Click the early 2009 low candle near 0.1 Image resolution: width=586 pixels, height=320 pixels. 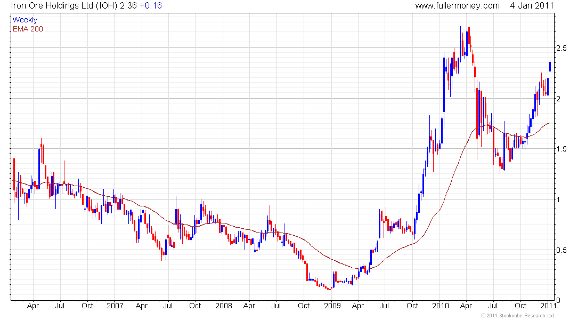click(330, 289)
